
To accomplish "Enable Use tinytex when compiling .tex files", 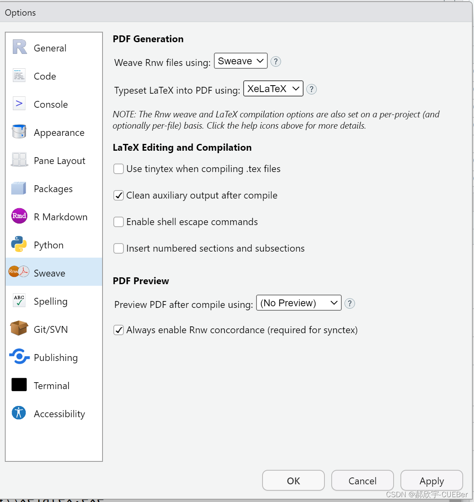I will tap(119, 169).
